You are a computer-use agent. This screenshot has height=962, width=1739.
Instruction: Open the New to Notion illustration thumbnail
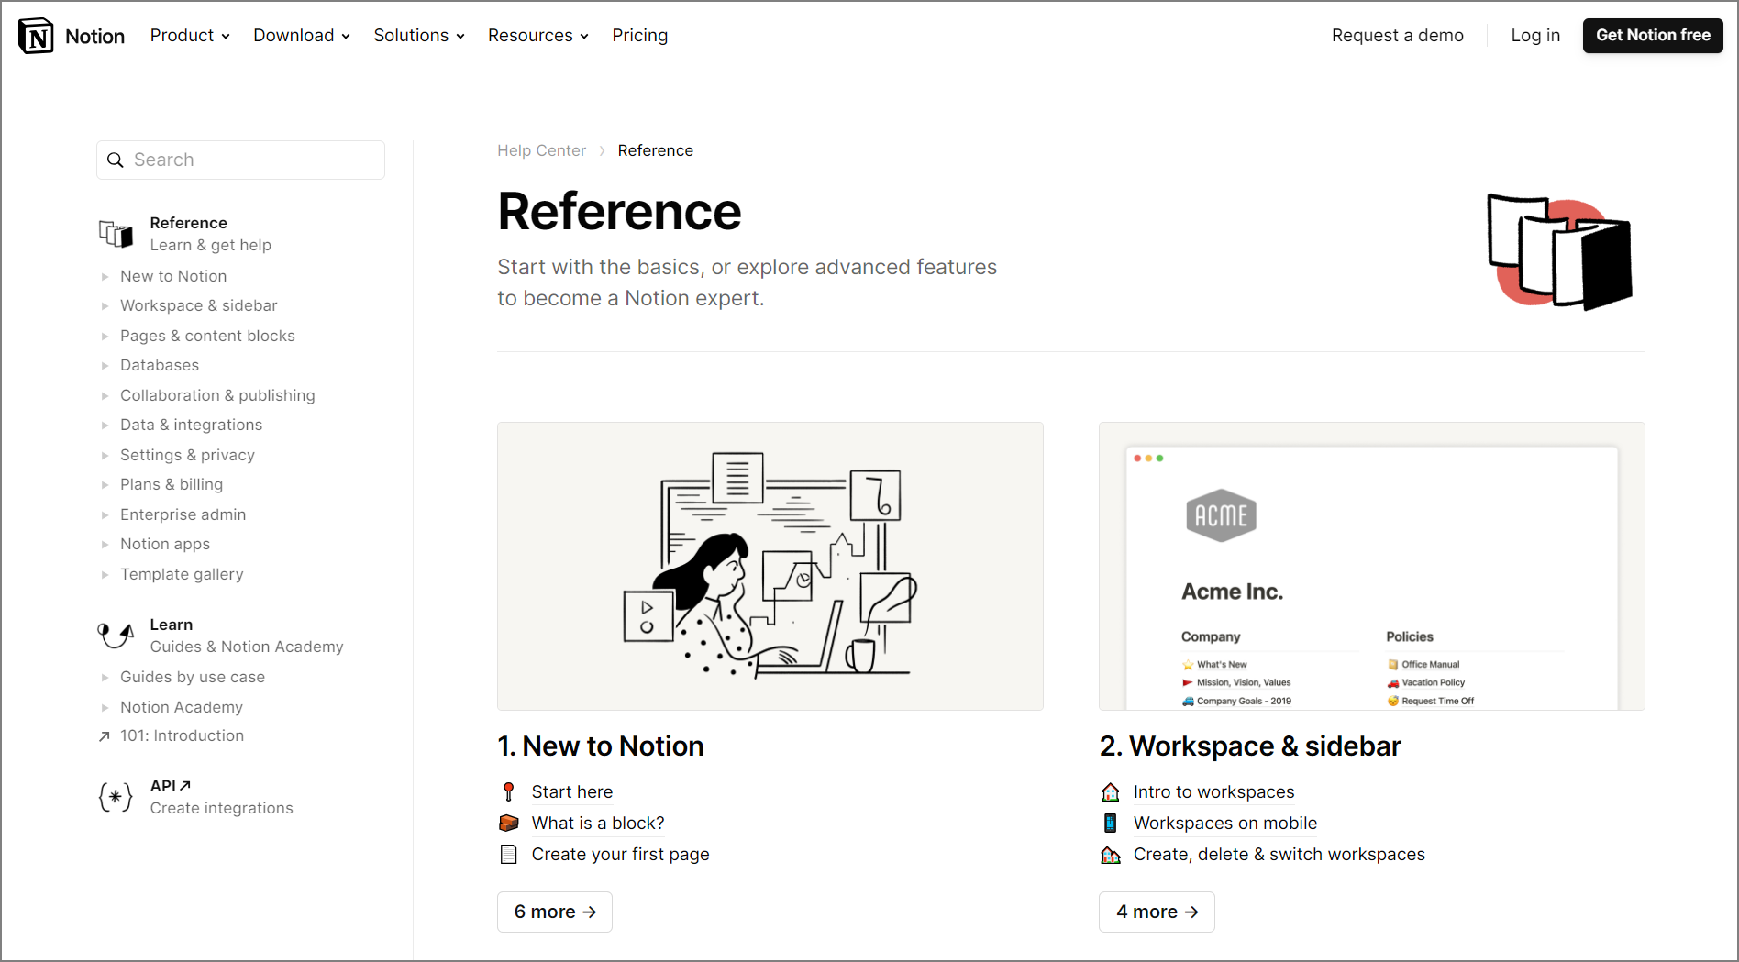point(770,566)
